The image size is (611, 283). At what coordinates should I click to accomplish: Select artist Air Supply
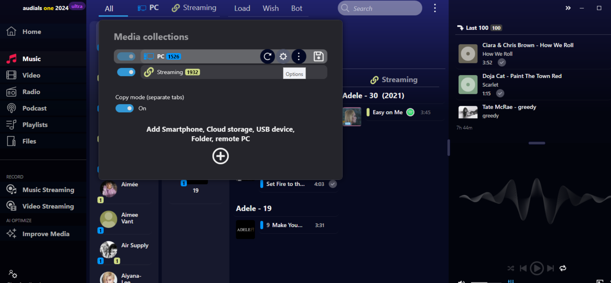(125, 252)
